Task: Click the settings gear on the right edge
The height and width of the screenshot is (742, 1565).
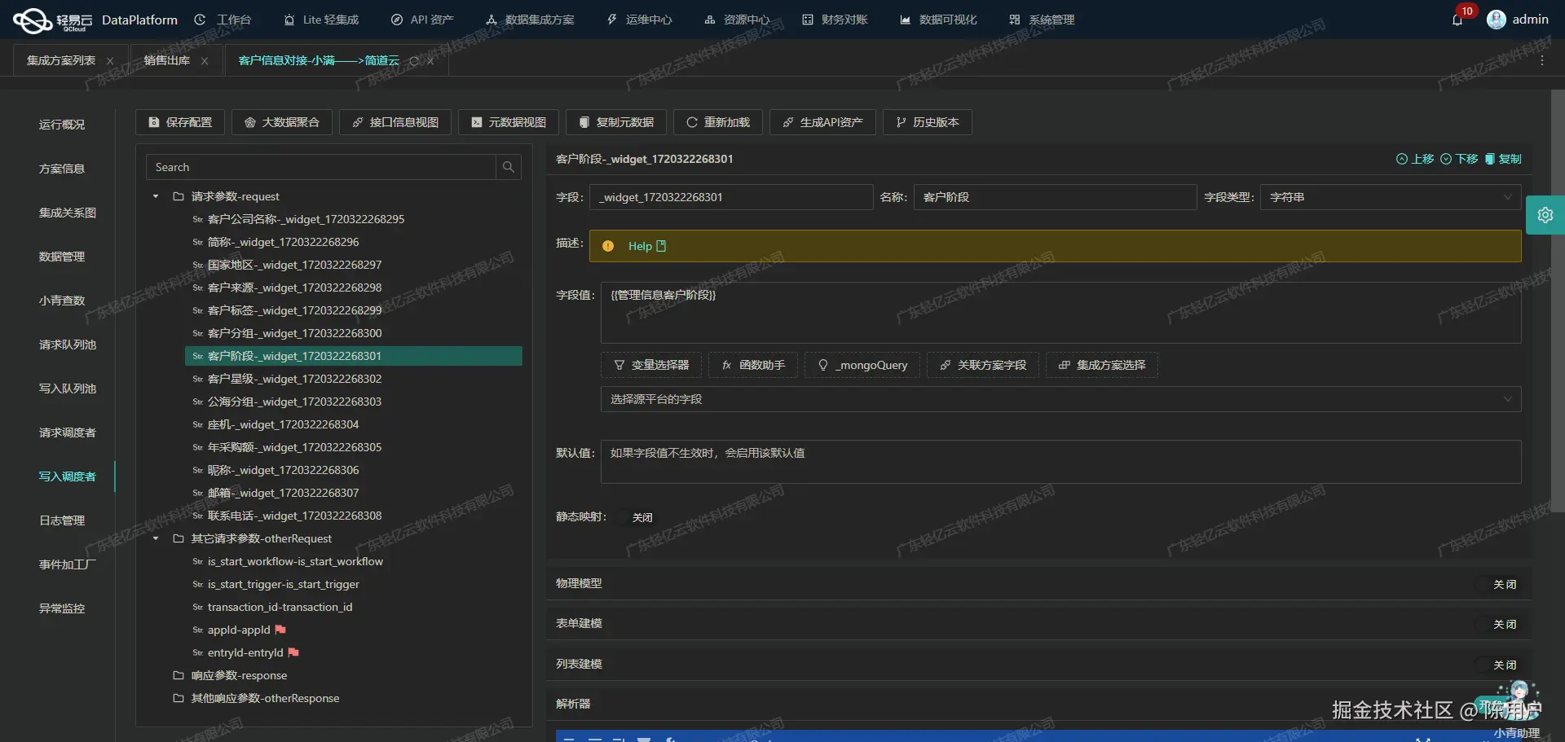Action: point(1545,214)
